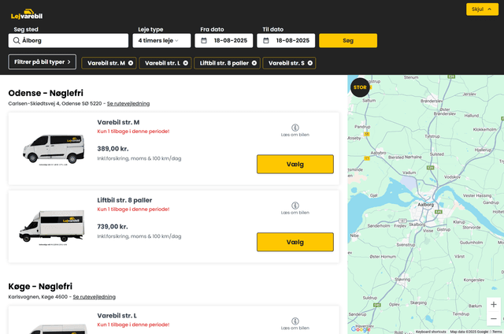
Task: Choose Vælg for Varebil str. M
Action: [x=295, y=165]
